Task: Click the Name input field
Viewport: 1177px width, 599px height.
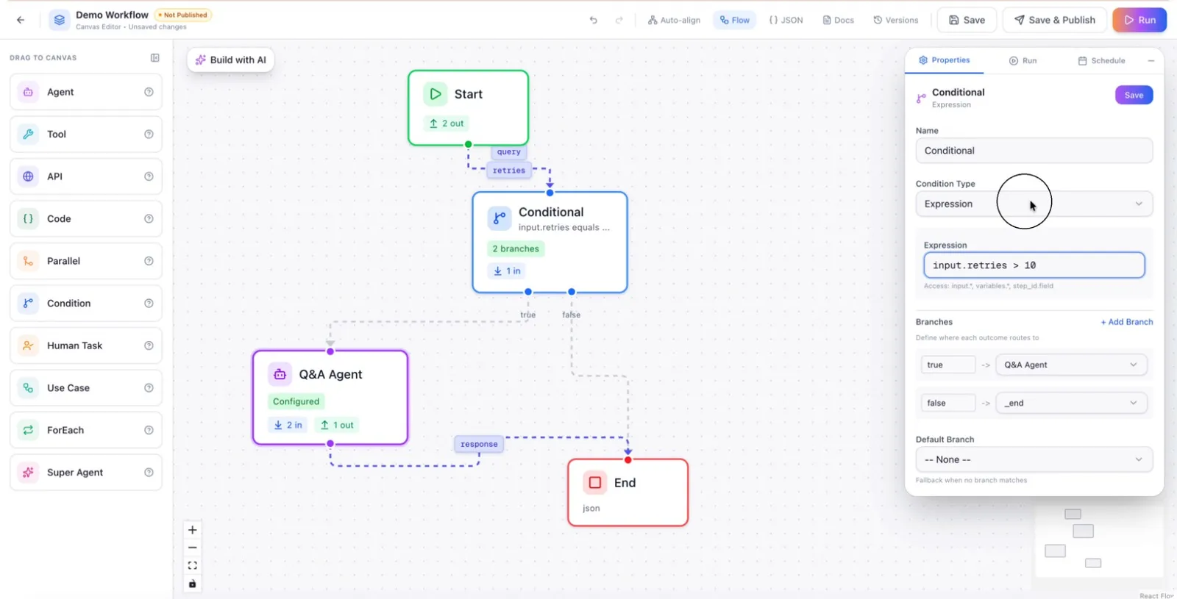Action: pyautogui.click(x=1034, y=151)
